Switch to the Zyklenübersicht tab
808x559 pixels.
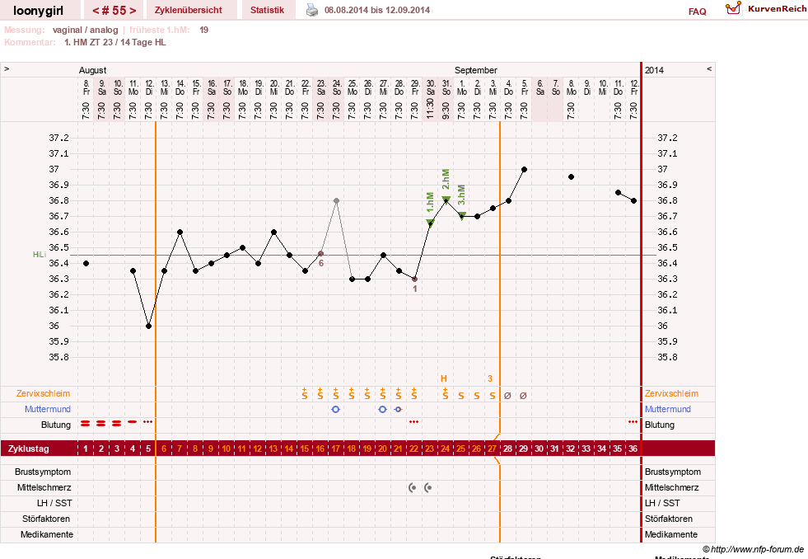click(188, 10)
